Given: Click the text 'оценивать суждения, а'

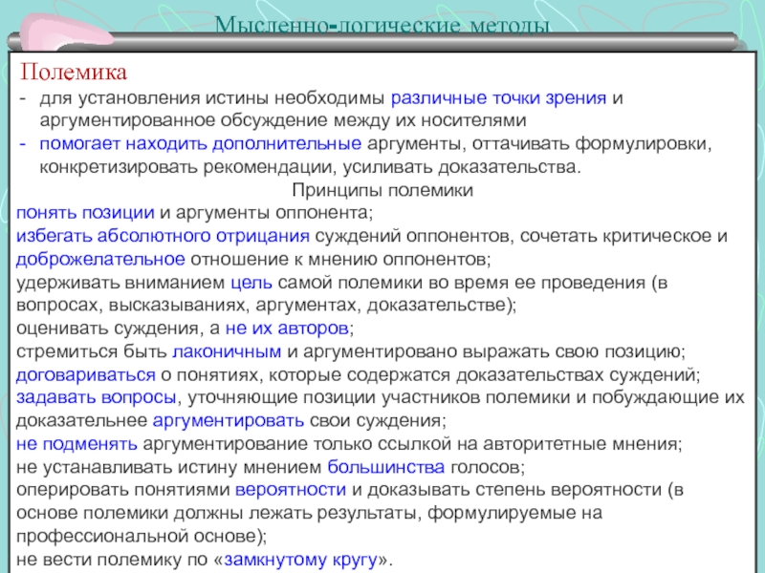Looking at the screenshot, I should tap(118, 329).
